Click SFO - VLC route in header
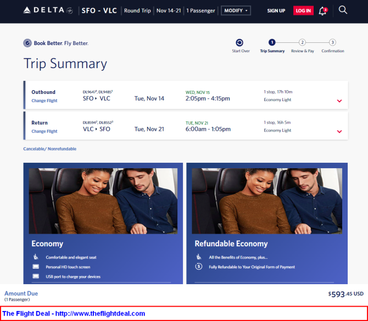 coord(99,10)
